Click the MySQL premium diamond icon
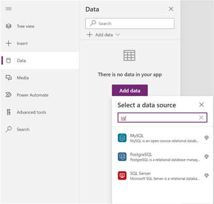Viewport: 214px width, 204px height. (x=206, y=138)
